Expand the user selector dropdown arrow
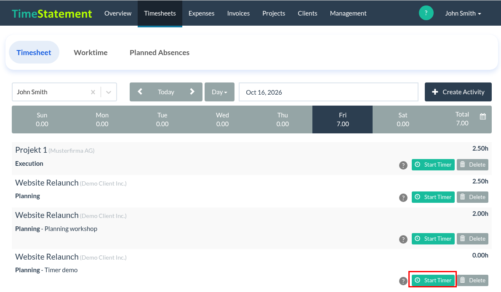Image resolution: width=501 pixels, height=292 pixels. click(x=109, y=92)
